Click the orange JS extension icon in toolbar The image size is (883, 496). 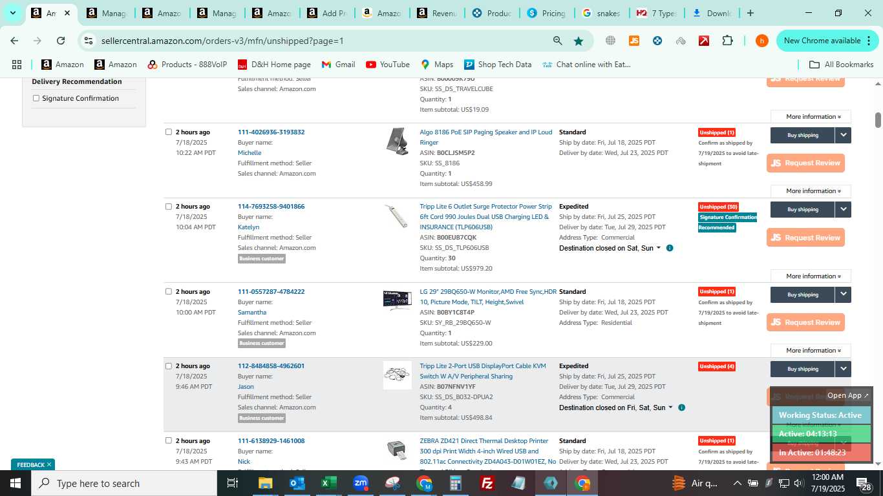[x=634, y=41]
